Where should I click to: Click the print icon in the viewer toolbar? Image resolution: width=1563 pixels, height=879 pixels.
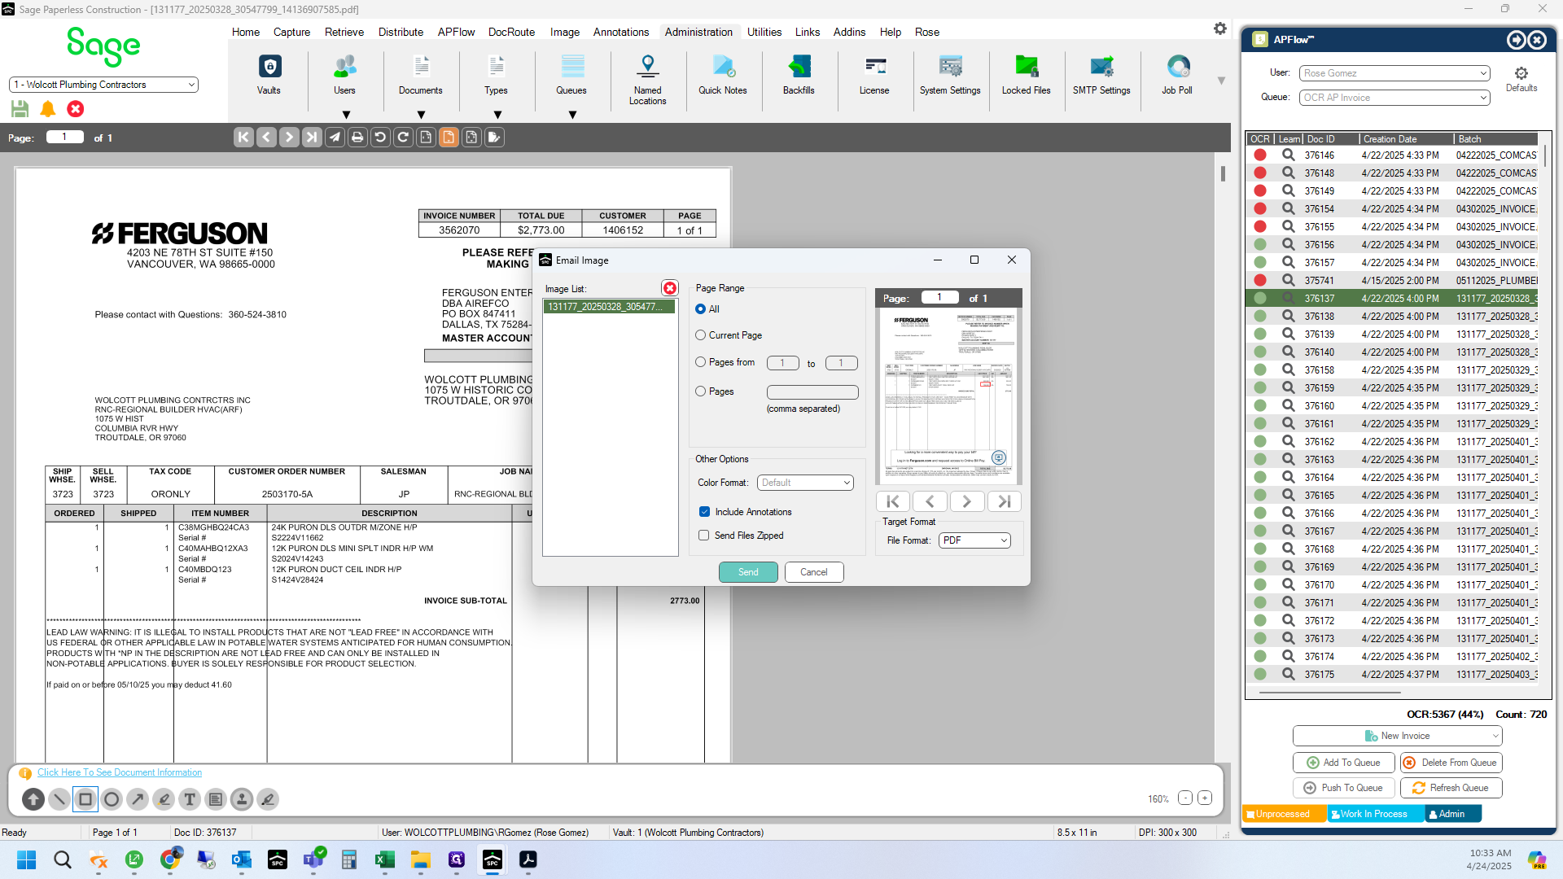(357, 138)
